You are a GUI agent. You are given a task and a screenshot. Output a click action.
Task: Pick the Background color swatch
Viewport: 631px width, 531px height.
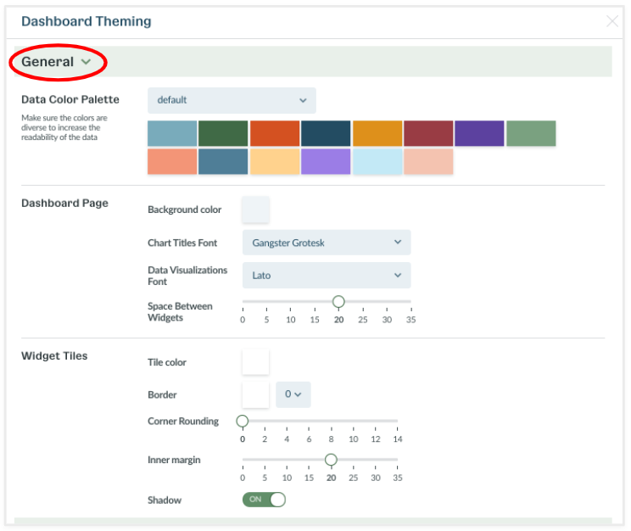255,210
